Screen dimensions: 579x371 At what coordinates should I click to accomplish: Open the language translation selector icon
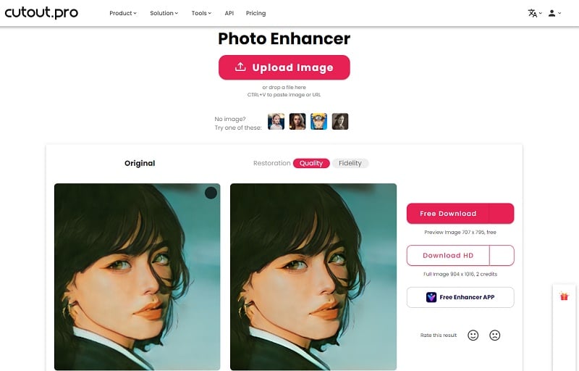[532, 13]
